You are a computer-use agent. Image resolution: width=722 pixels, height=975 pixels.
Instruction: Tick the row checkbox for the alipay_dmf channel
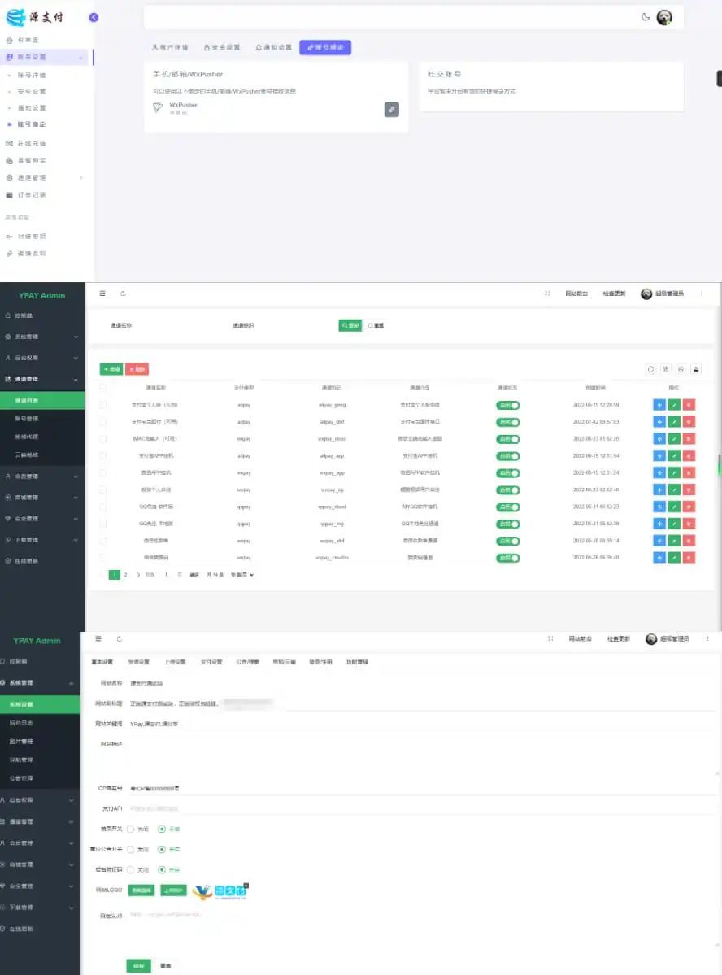(102, 422)
